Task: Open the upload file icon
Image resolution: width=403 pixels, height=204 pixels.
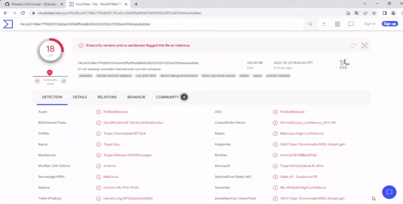Action: (324, 24)
